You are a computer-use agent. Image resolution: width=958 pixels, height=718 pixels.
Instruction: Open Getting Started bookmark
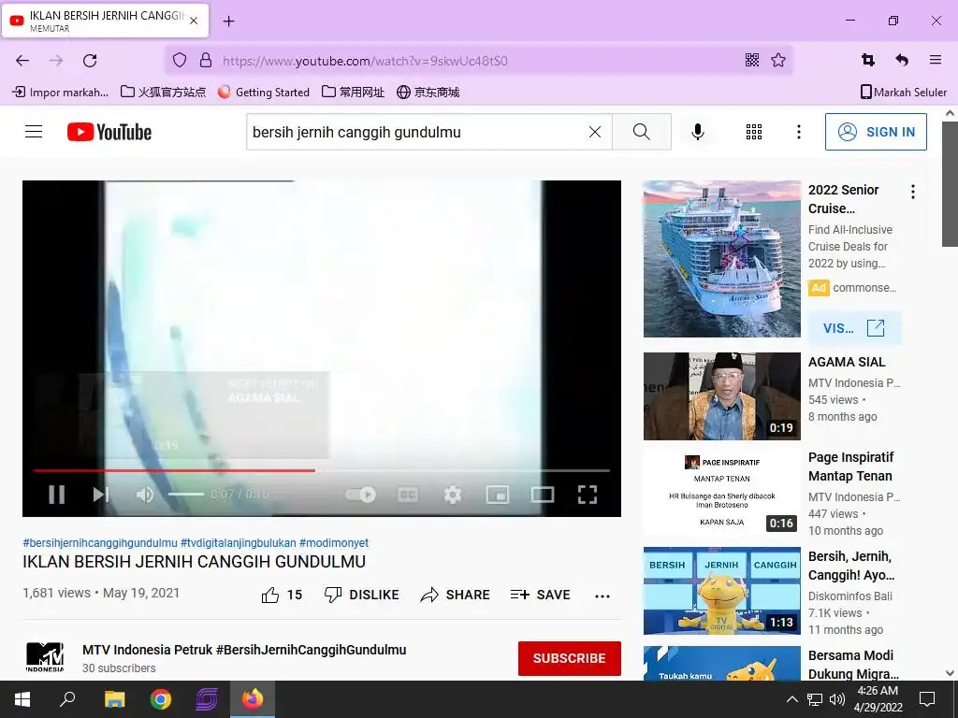(x=264, y=93)
